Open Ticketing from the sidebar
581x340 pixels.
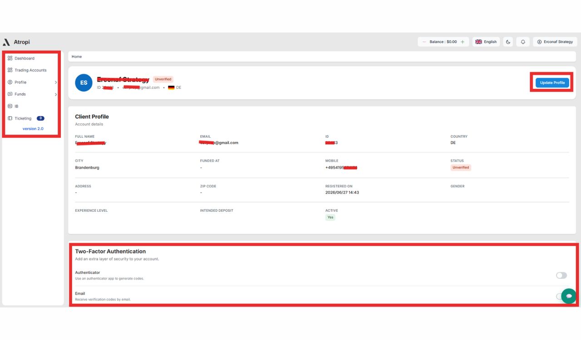(23, 118)
